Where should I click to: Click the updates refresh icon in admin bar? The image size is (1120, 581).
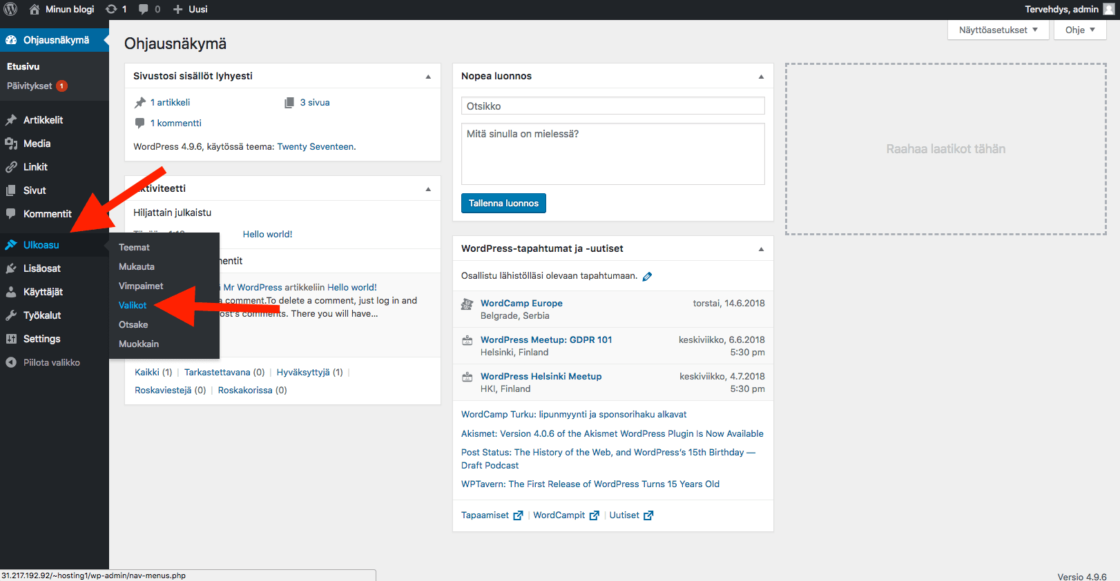click(x=111, y=9)
